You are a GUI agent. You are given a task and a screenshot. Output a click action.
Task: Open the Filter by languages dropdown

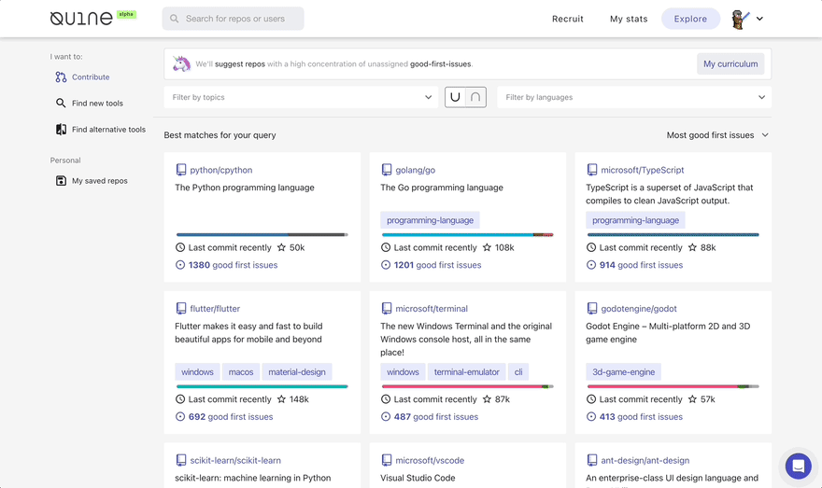634,97
